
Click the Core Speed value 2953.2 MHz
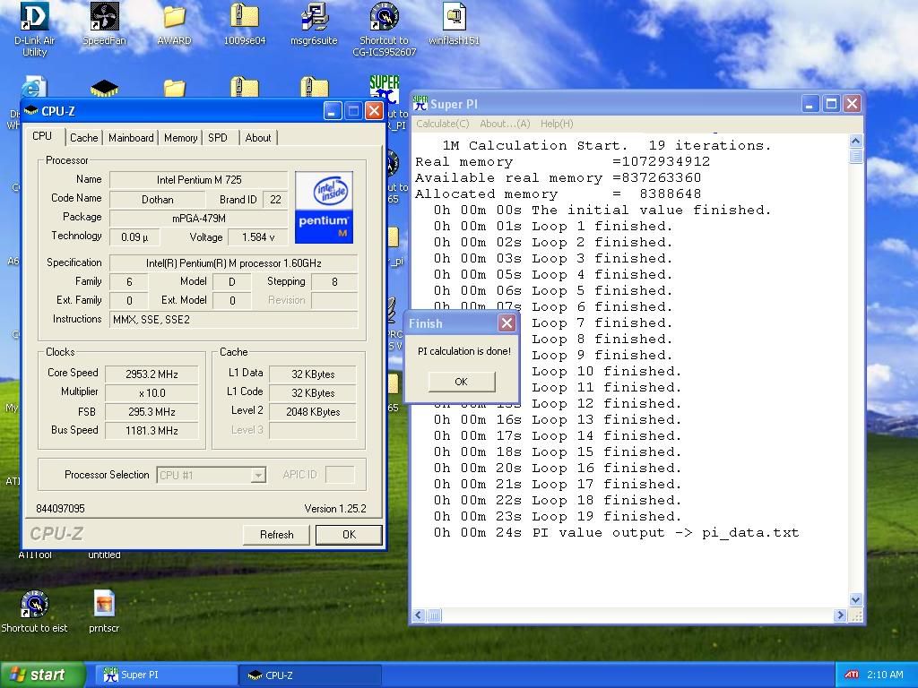152,374
